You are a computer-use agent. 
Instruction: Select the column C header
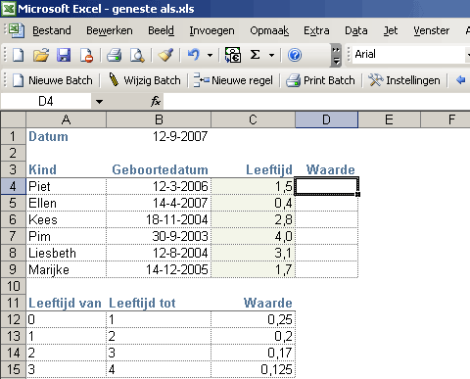pos(253,119)
